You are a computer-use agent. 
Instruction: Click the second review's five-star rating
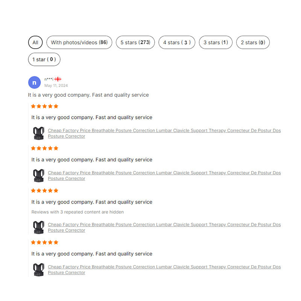pyautogui.click(x=44, y=148)
